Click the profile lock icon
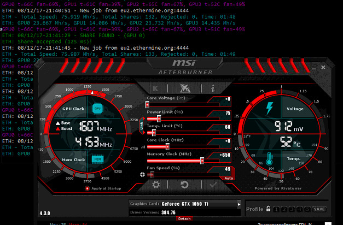This screenshot has height=225, width=343. coord(268,209)
